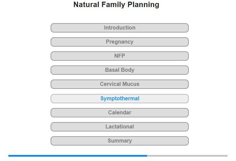Go to the Pregnancy section
Viewport: 236px width, 161px height.
point(120,42)
